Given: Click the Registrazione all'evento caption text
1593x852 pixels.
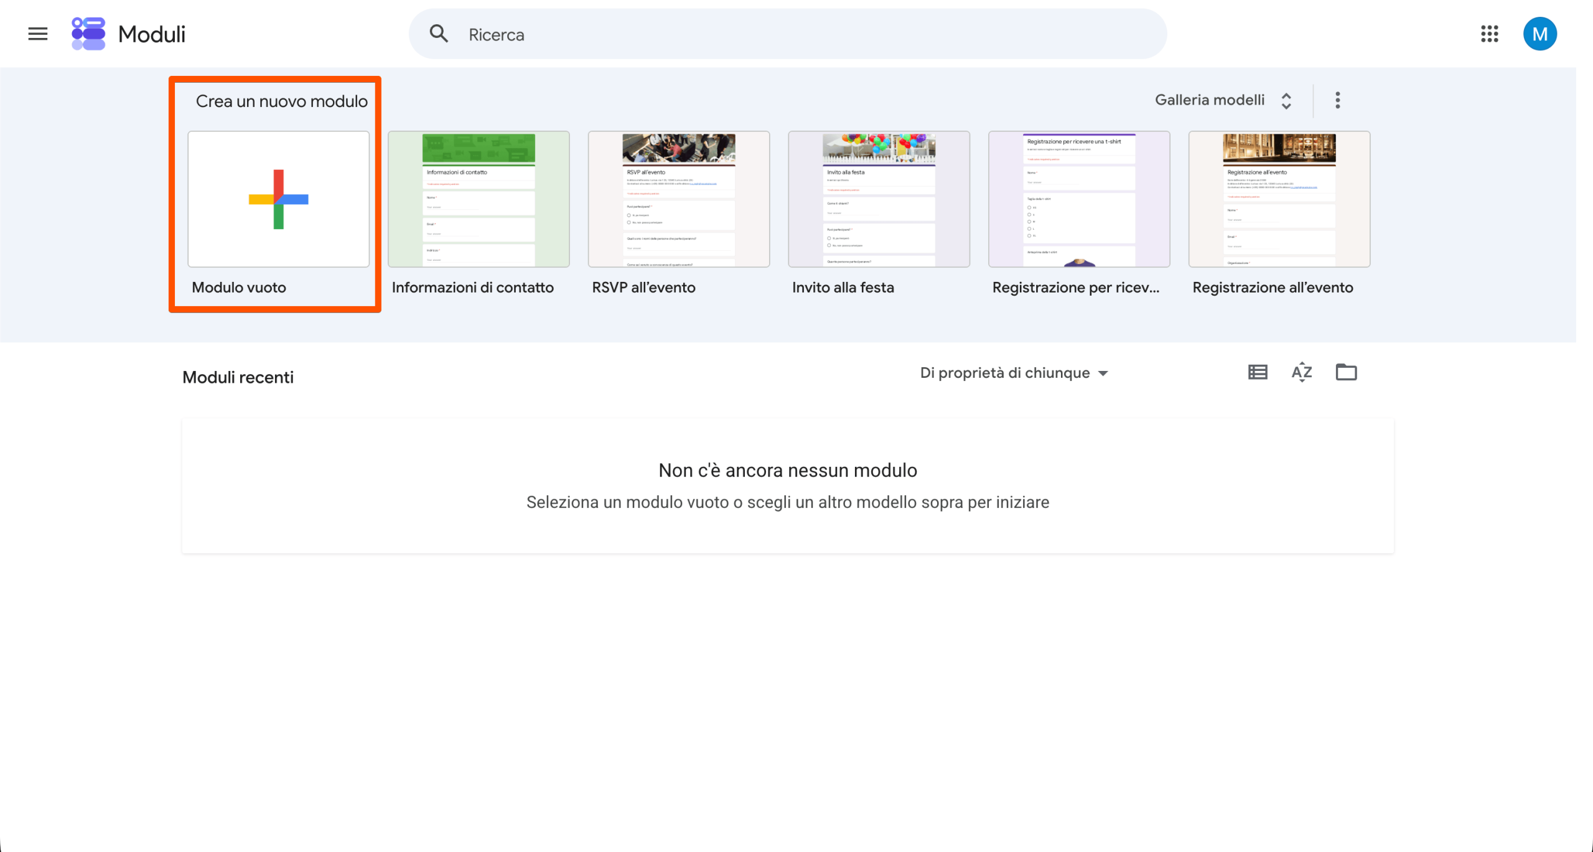Looking at the screenshot, I should coord(1273,288).
